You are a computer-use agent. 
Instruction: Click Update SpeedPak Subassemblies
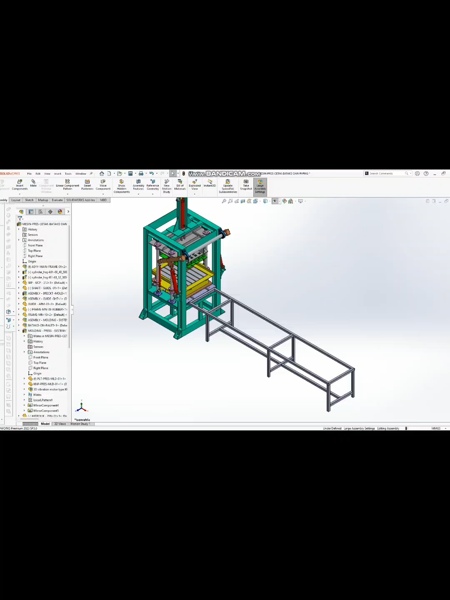(228, 186)
